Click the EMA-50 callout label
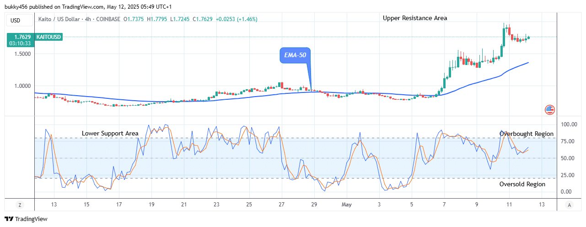Image resolution: width=586 pixels, height=227 pixels. 295,55
